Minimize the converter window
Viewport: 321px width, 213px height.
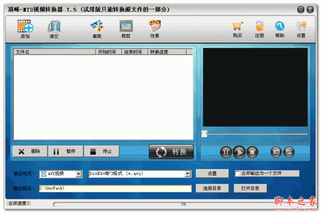[x=301, y=10]
